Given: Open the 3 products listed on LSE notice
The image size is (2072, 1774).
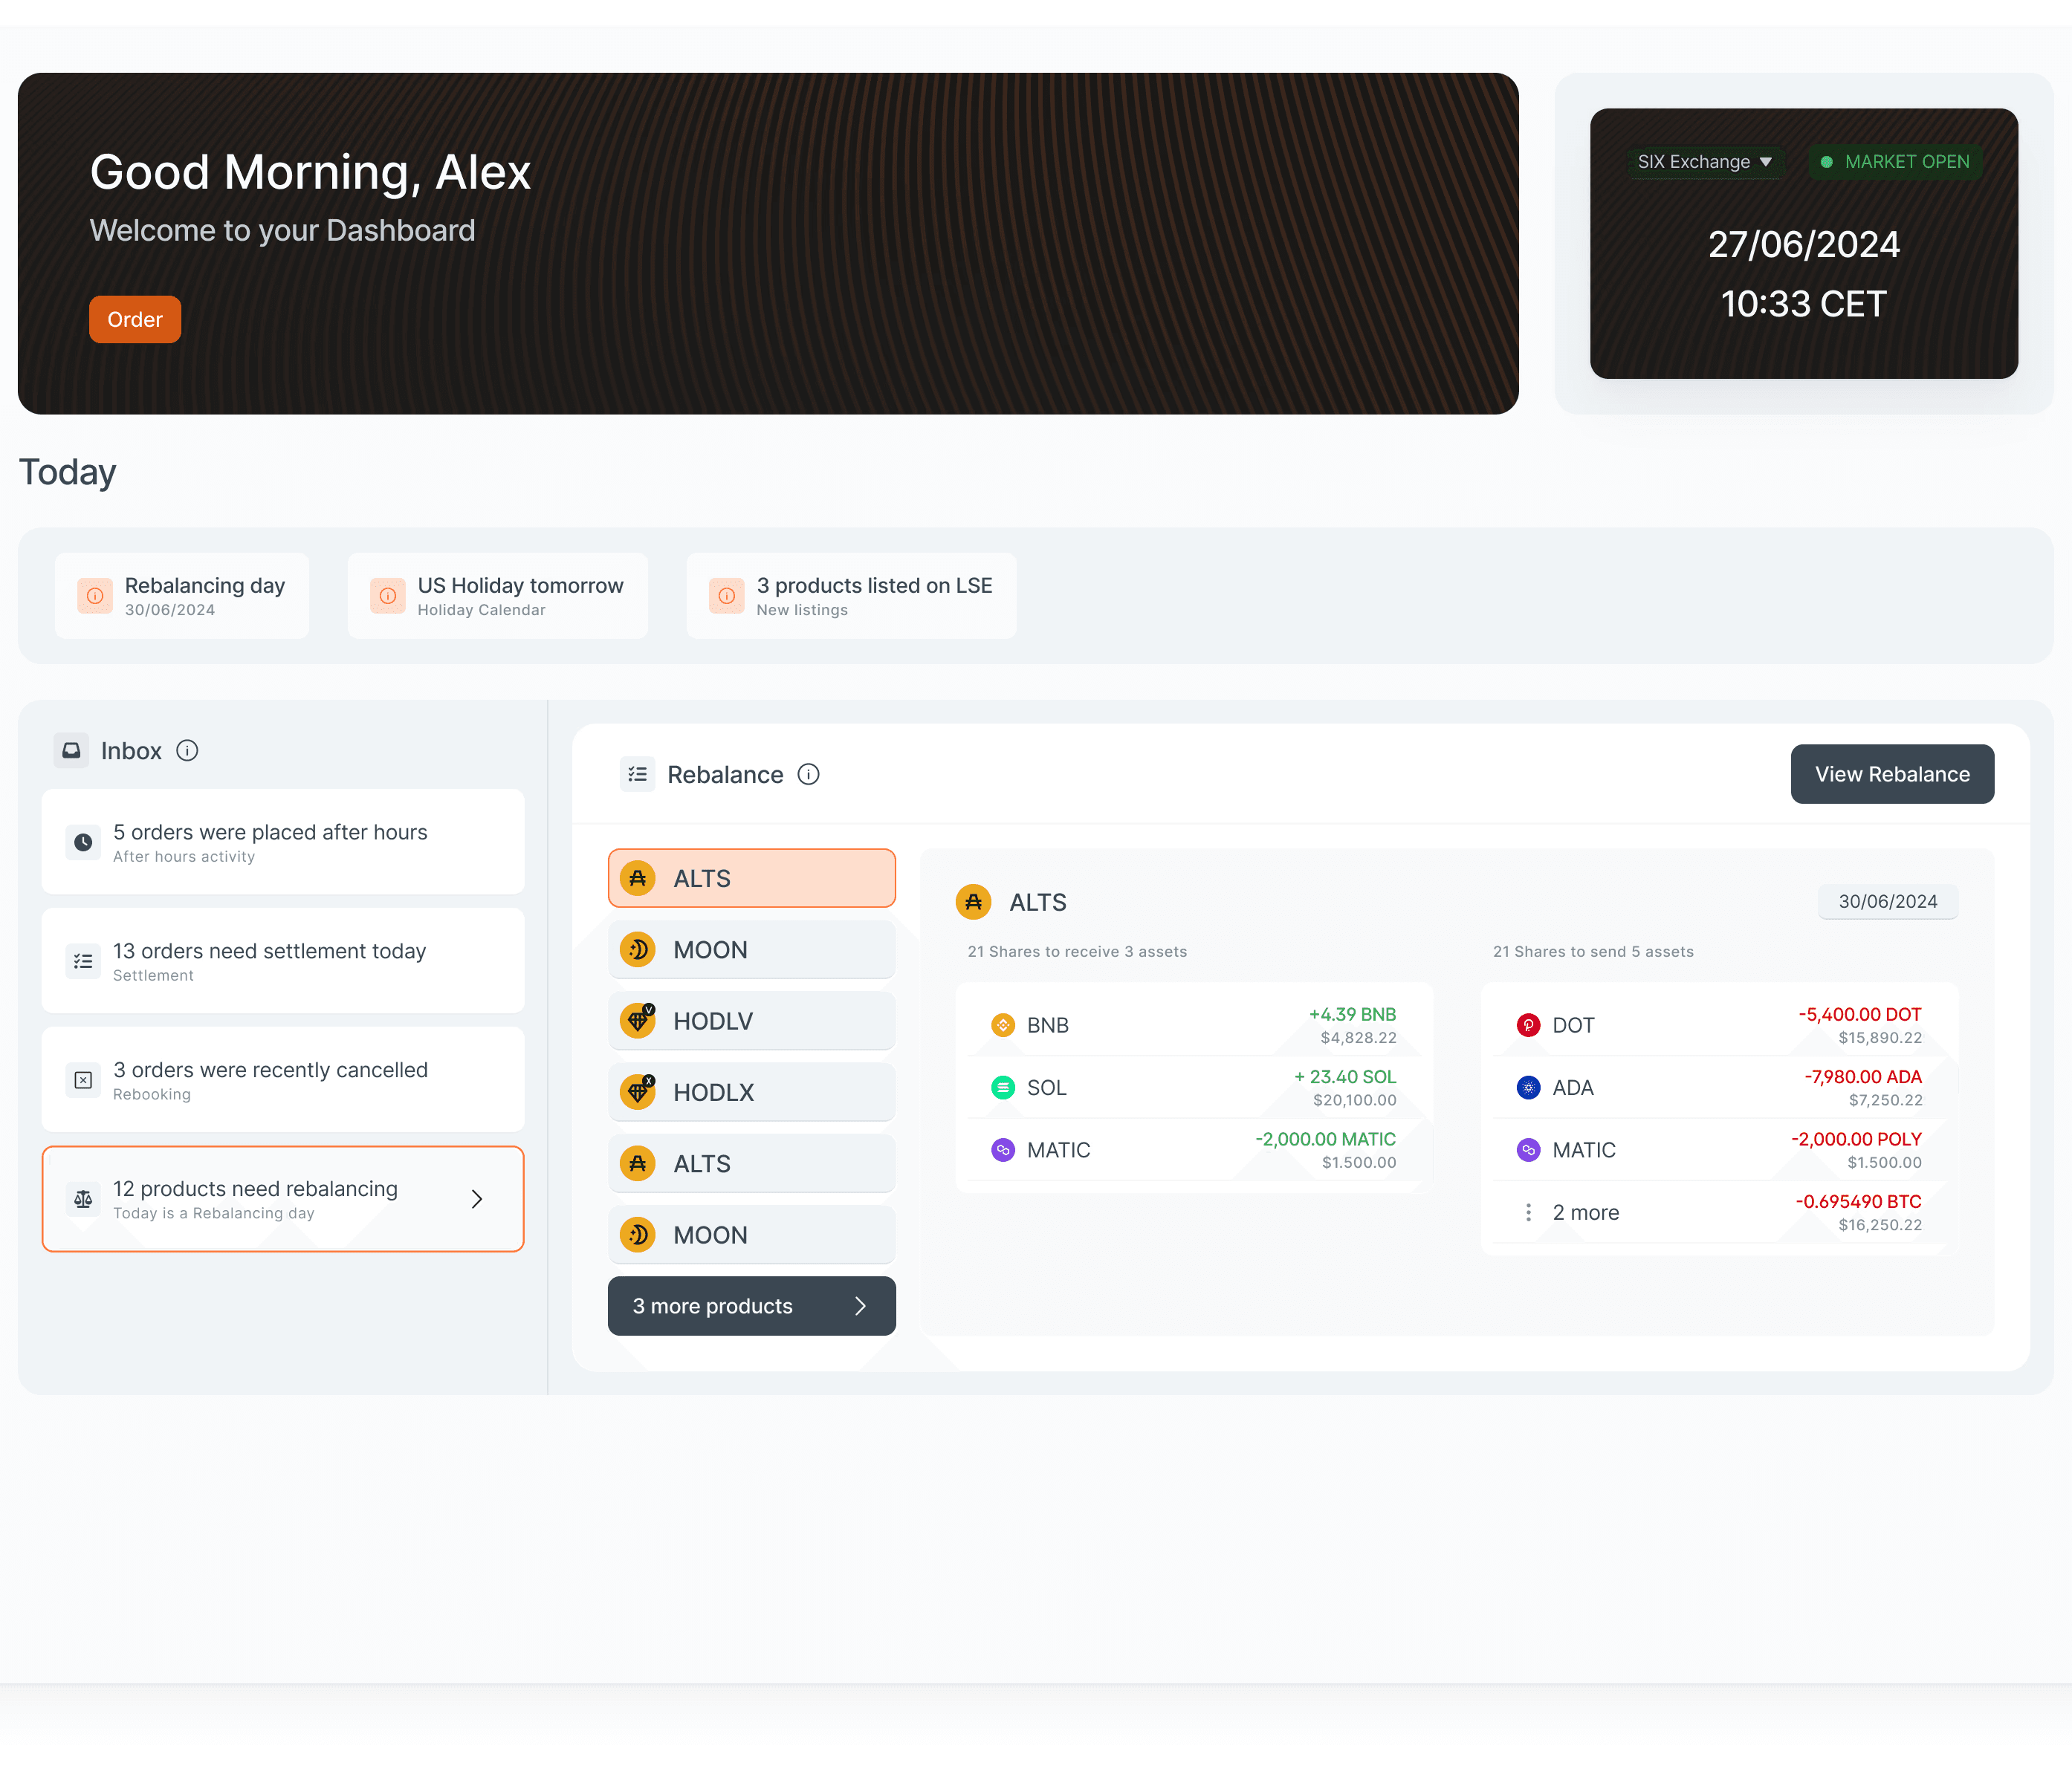Looking at the screenshot, I should pyautogui.click(x=851, y=596).
